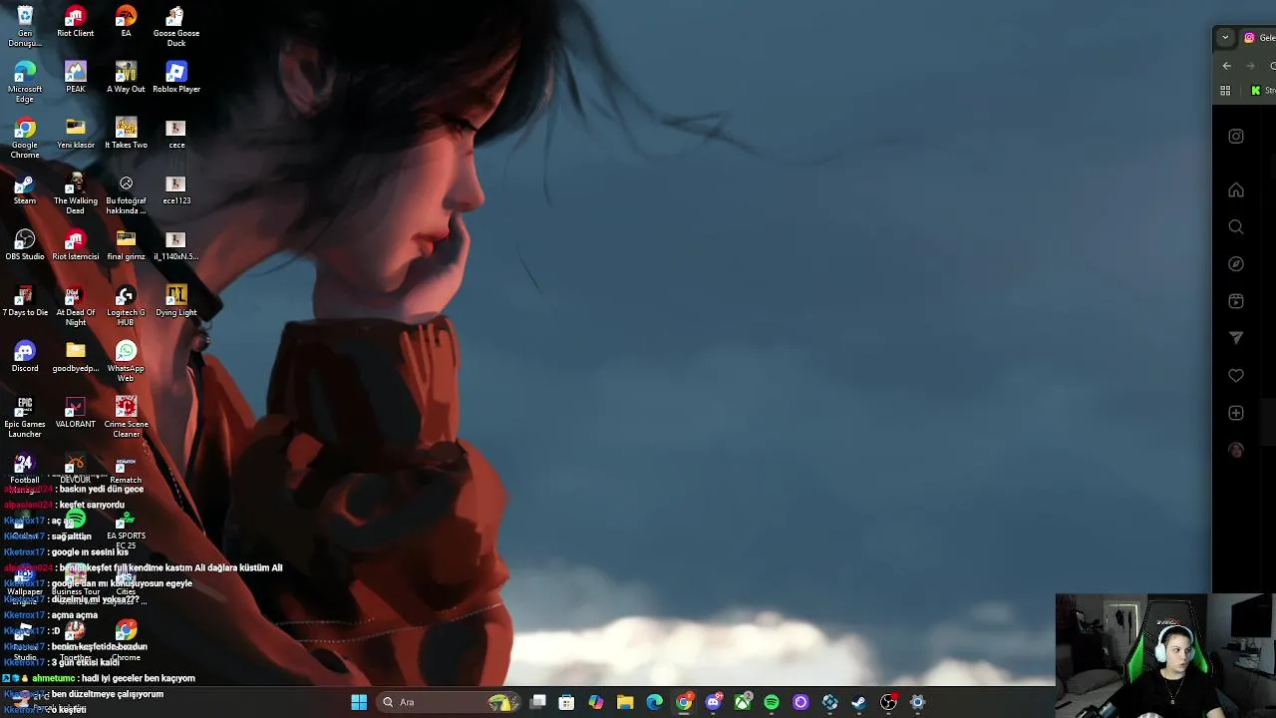Image resolution: width=1276 pixels, height=718 pixels.
Task: Open Goose Goose Duck desktop shortcut
Action: pyautogui.click(x=176, y=27)
